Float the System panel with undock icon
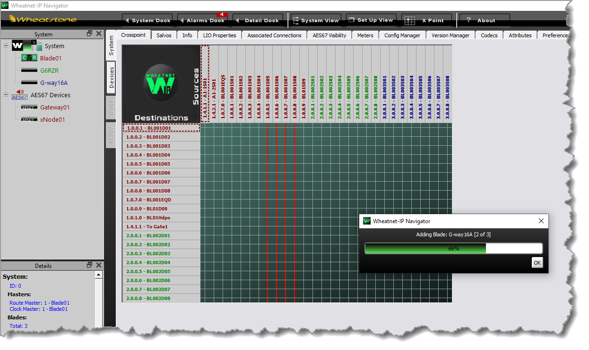Screen dimensions: 589x350 [89, 33]
